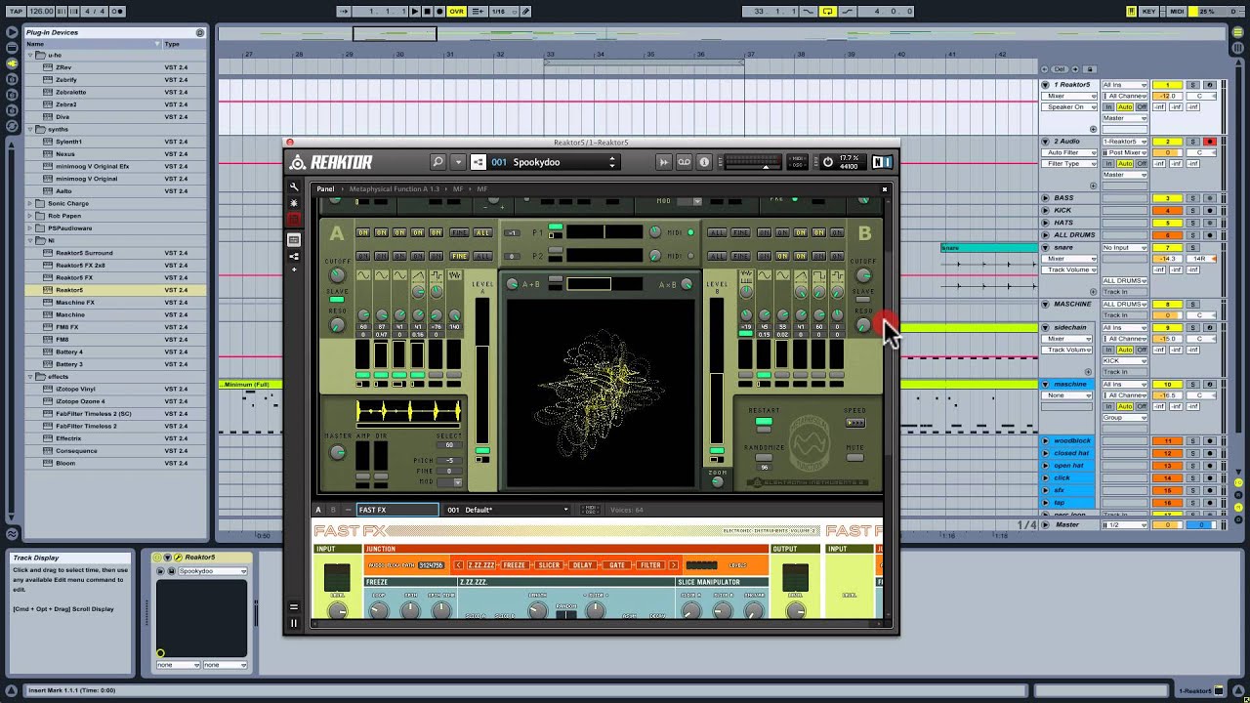
Task: Click Reaktor snapshot tree icon beside 001
Action: [x=479, y=162]
